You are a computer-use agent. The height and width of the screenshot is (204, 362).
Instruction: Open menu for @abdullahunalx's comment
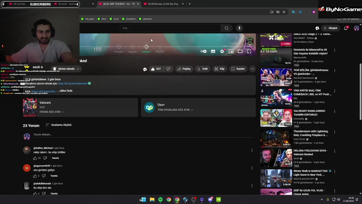click(252, 186)
